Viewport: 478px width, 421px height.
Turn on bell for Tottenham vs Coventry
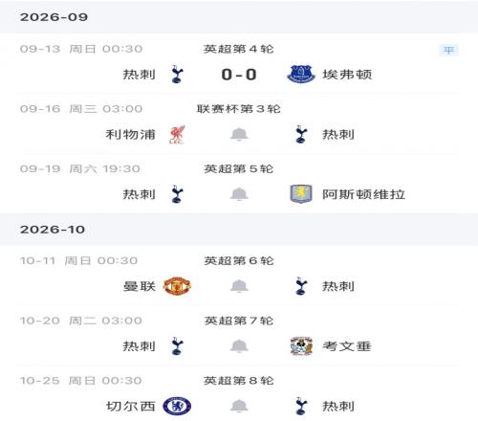tap(239, 346)
